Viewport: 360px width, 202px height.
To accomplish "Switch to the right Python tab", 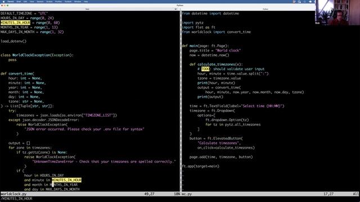I will coord(265,9).
